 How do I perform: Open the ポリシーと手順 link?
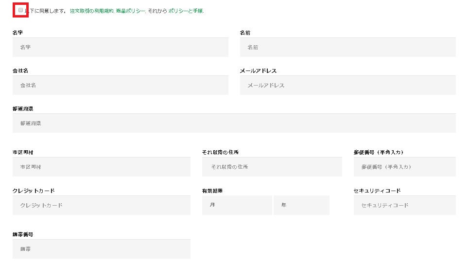click(186, 11)
